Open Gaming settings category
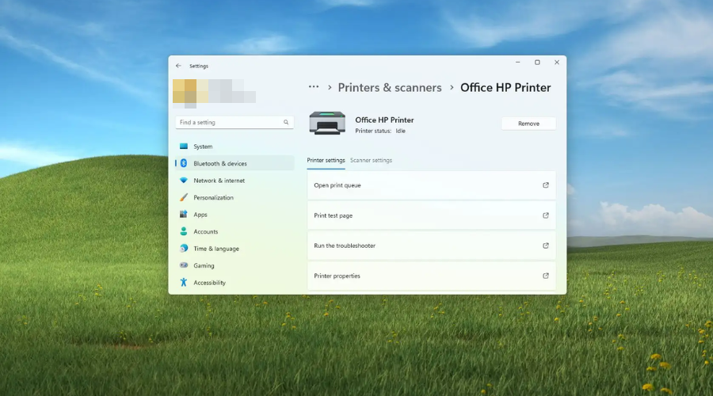 [234, 265]
